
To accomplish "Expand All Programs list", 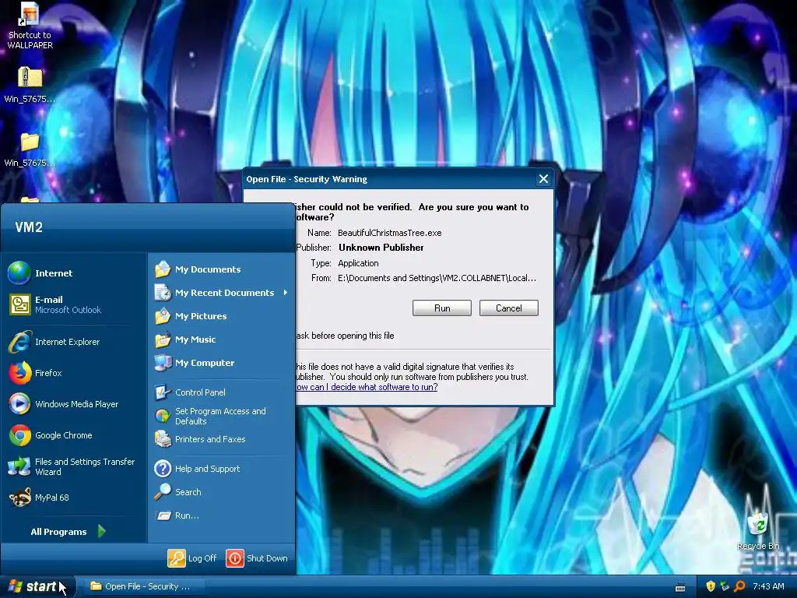I will coord(68,531).
